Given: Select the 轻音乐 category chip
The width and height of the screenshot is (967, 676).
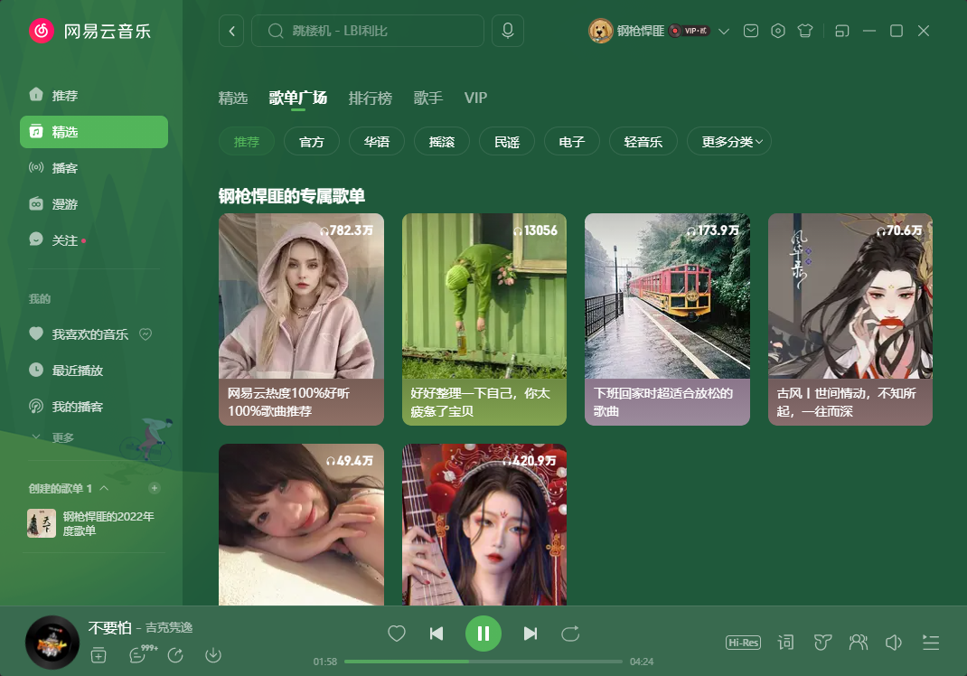Looking at the screenshot, I should coord(643,142).
